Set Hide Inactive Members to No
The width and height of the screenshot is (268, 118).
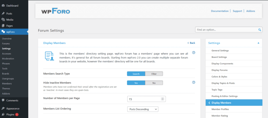tap(154, 83)
